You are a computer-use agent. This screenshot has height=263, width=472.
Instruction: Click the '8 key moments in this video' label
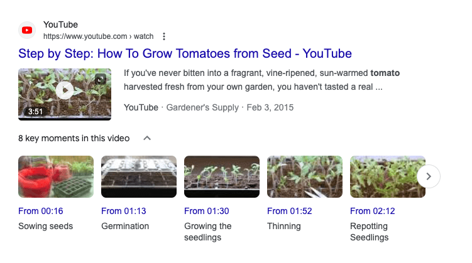click(74, 138)
